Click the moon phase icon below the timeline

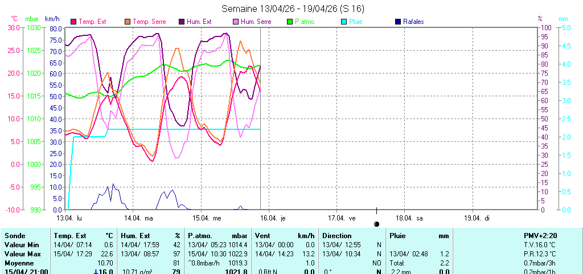[376, 224]
